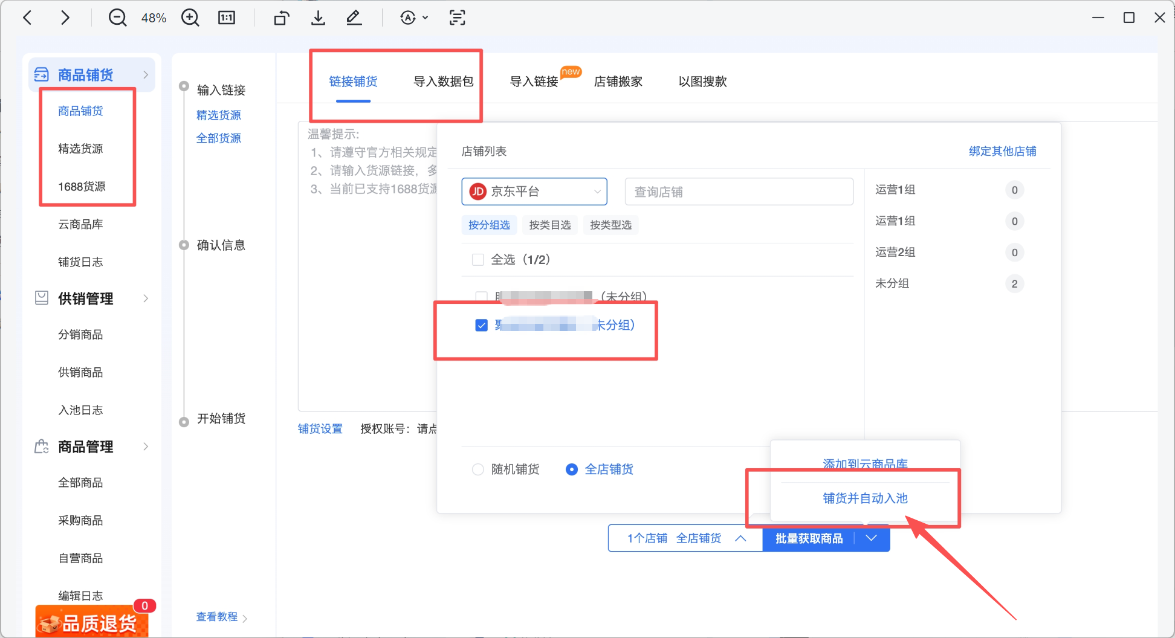1175x638 pixels.
Task: Click the 查询店铺 search field
Action: pos(739,192)
